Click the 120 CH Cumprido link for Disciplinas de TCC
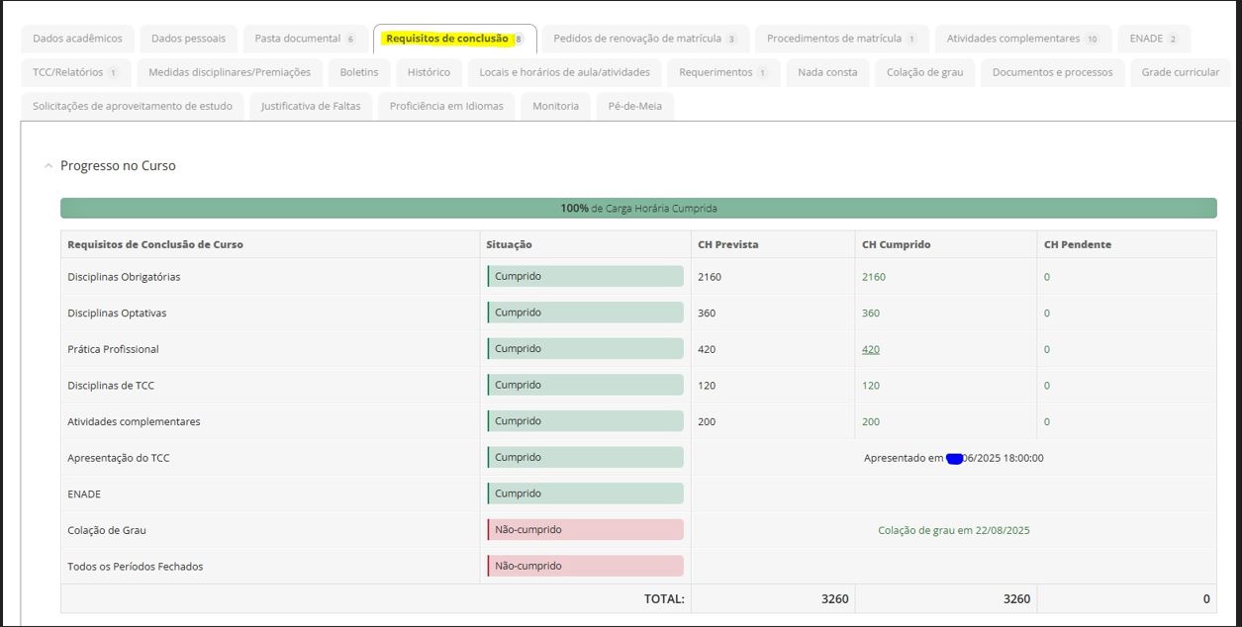Viewport: 1242px width, 627px height. click(x=871, y=386)
